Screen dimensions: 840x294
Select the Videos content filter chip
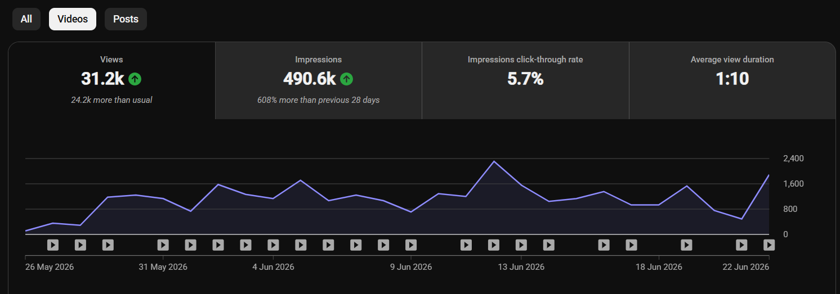click(73, 19)
